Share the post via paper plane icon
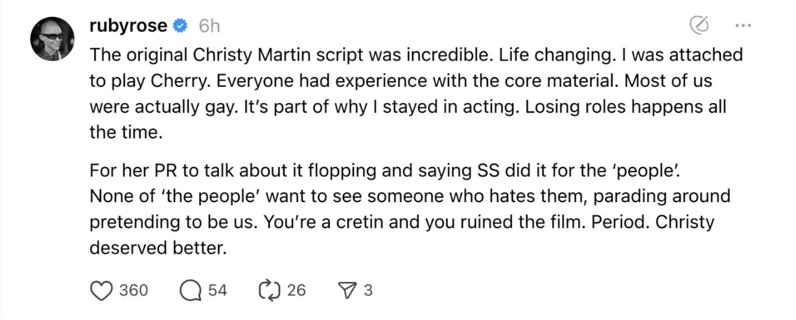Screen dimensions: 796x320 coord(347,290)
